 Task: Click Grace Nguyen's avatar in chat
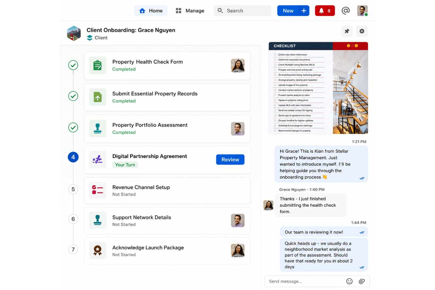point(268,205)
